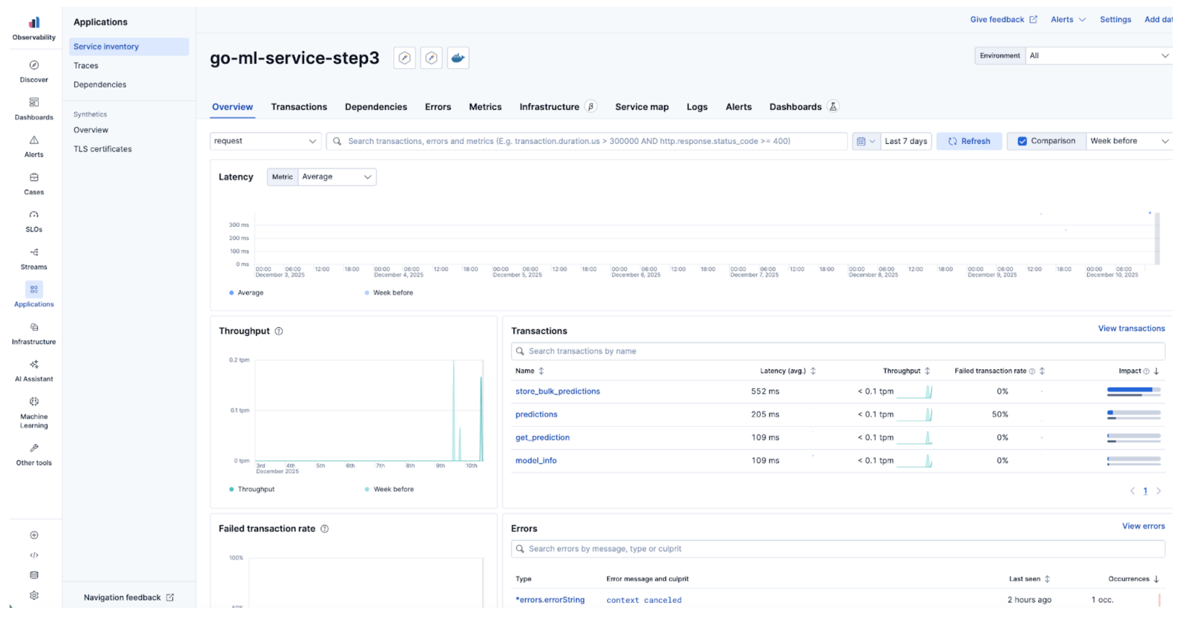
Task: Open the context canceled error
Action: pos(643,600)
